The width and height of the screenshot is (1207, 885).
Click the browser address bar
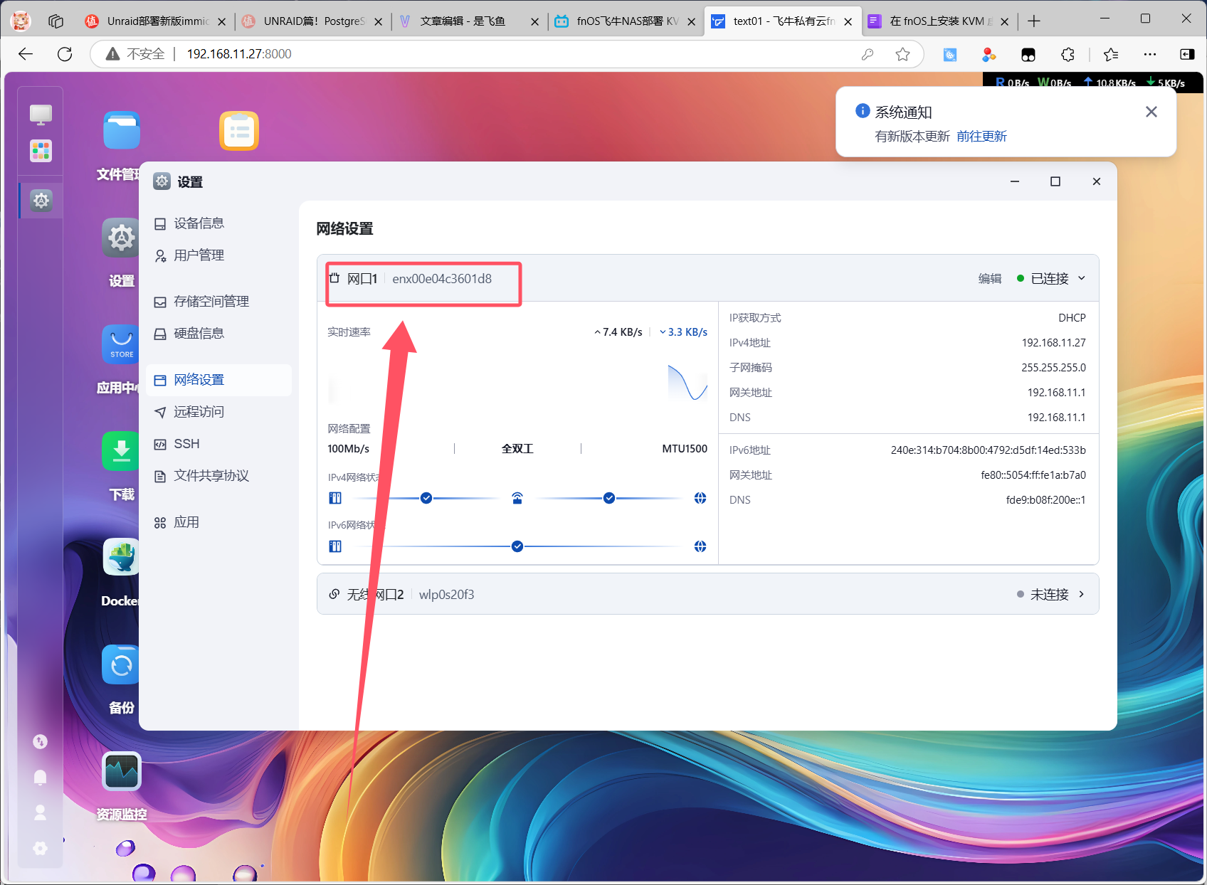pos(498,54)
